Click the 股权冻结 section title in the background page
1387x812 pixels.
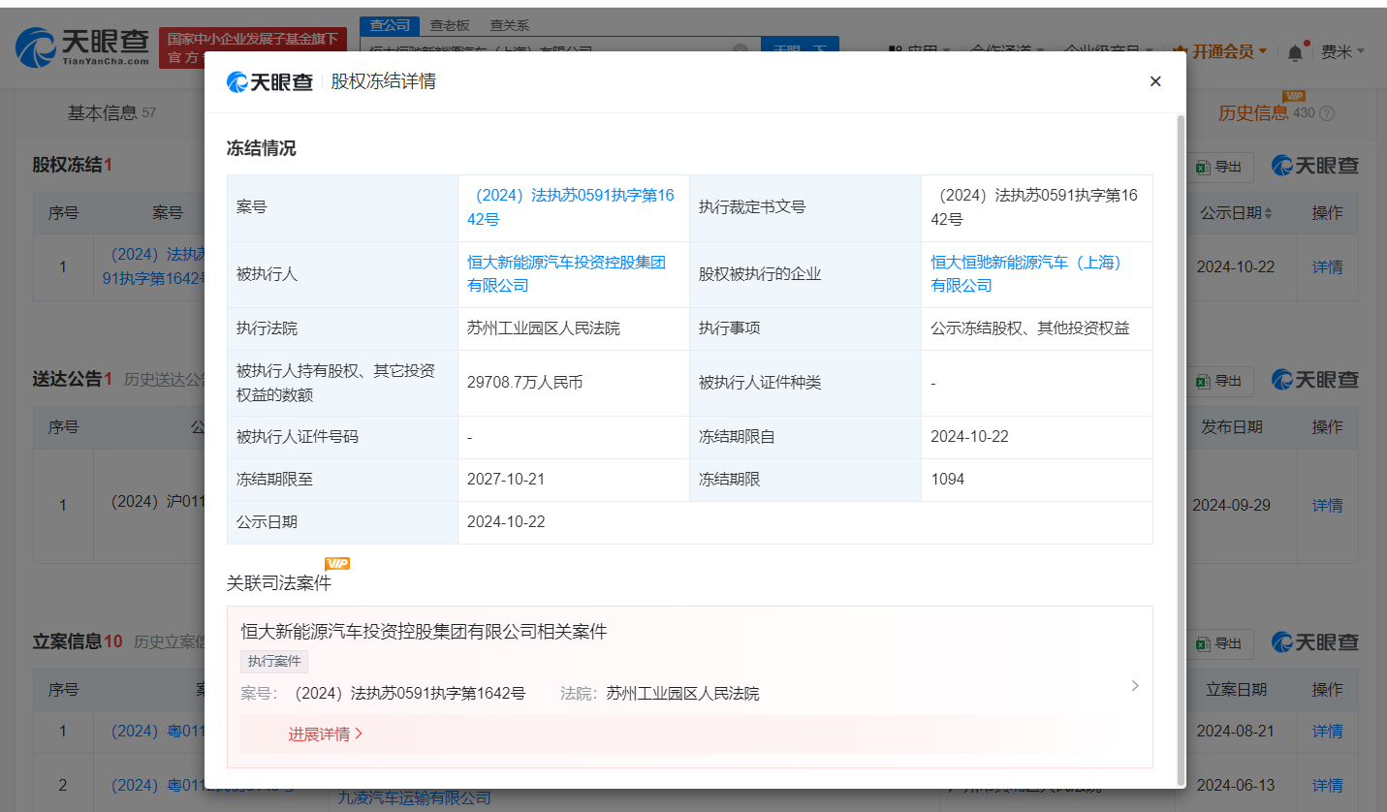coord(68,165)
